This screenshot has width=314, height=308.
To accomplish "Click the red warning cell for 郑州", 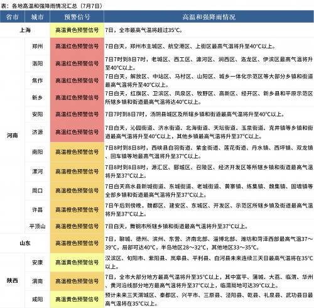I will [77, 47].
